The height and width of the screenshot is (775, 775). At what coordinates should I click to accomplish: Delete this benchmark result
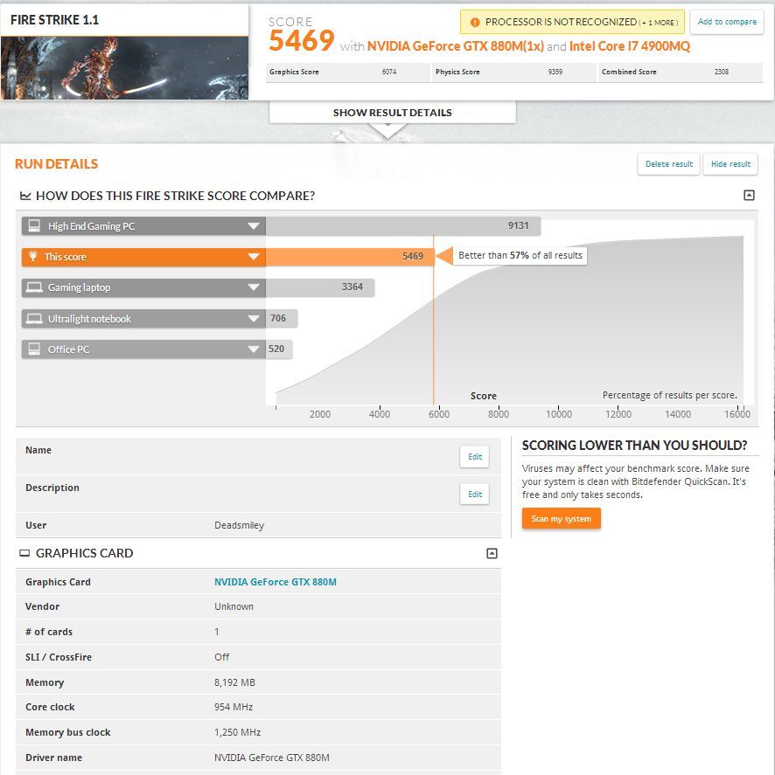(x=668, y=164)
